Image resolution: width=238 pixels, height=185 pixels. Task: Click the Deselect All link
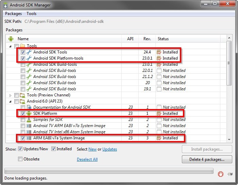coord(87,159)
